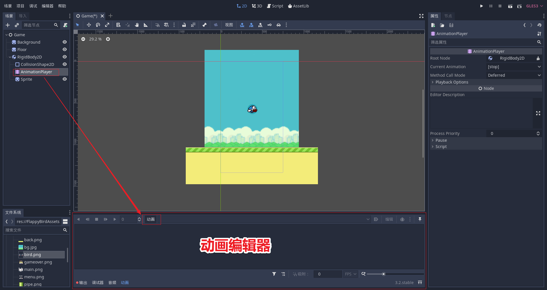Expand the Pause section
The height and width of the screenshot is (290, 547).
click(x=486, y=140)
